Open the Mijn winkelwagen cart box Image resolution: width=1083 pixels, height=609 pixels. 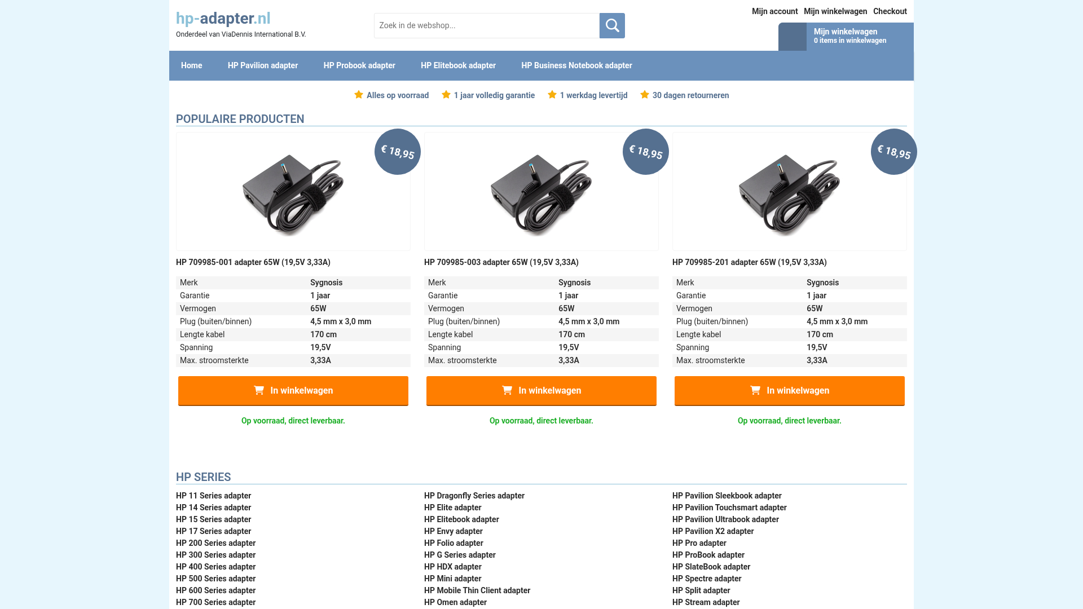pyautogui.click(x=846, y=37)
